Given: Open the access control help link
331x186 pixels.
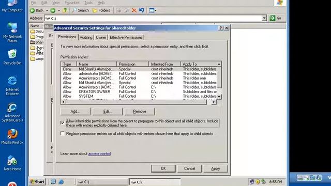Looking at the screenshot, I should (99, 154).
